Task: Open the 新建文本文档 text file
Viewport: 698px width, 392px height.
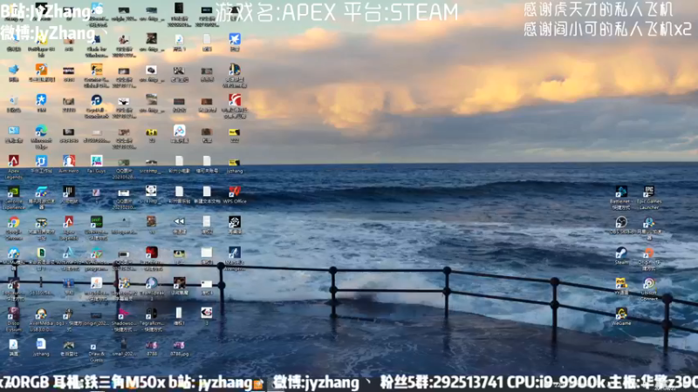Action: pos(207,192)
